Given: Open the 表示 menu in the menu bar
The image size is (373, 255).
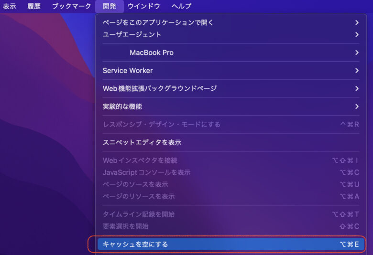Looking at the screenshot, I should pyautogui.click(x=10, y=6).
